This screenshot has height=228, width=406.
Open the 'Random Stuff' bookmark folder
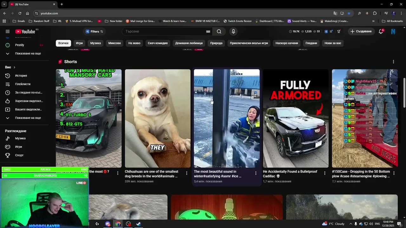(x=39, y=21)
